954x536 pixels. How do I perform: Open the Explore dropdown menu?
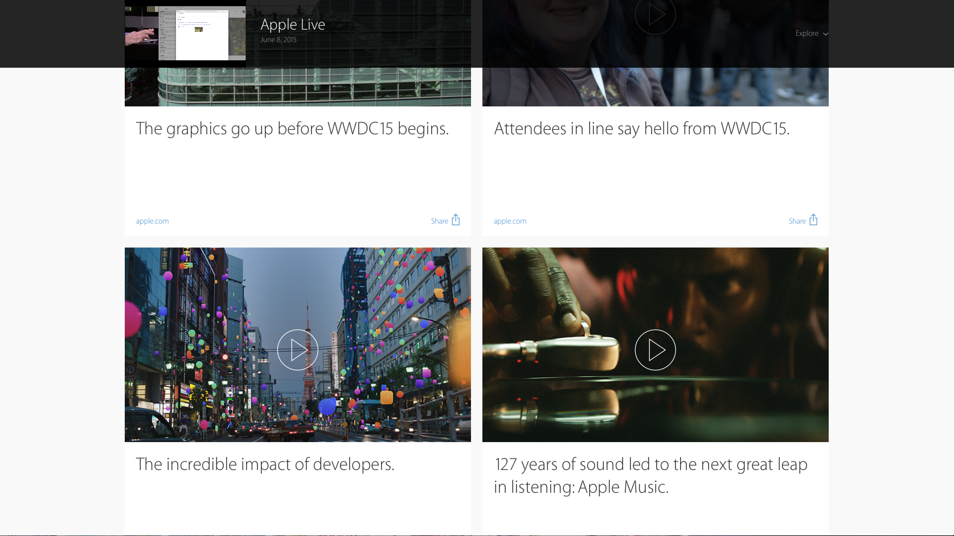click(x=812, y=34)
